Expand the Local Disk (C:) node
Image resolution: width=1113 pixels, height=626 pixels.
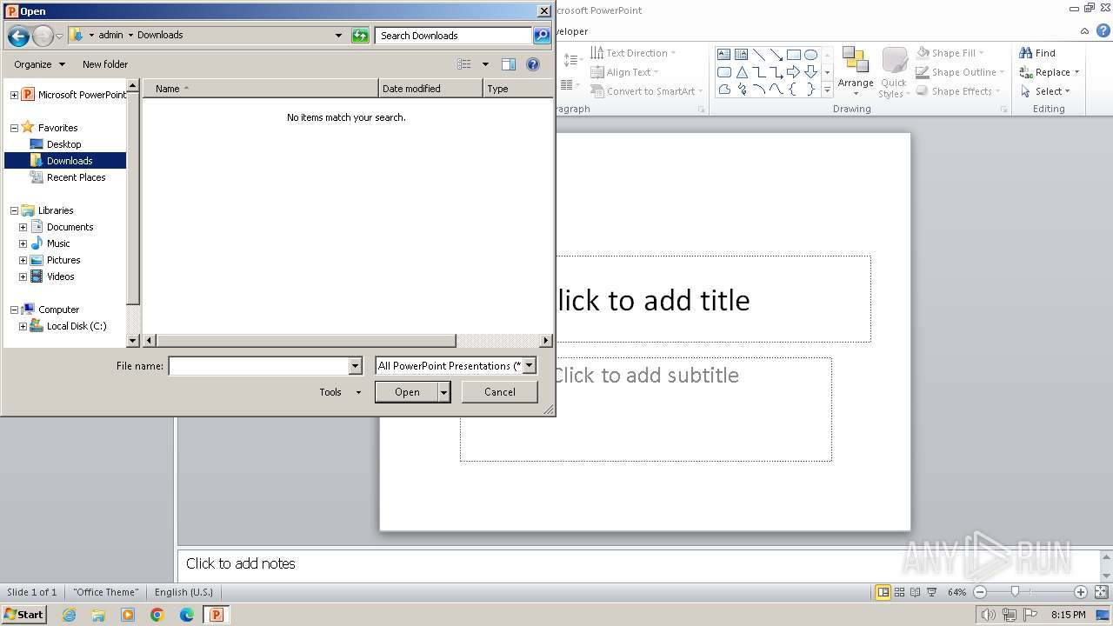23,326
